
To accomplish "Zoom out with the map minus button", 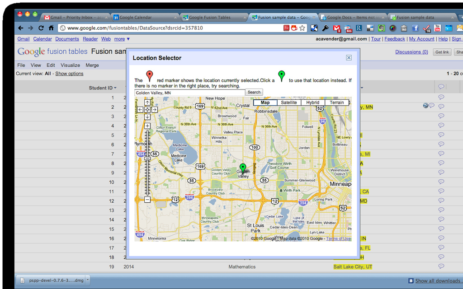I will 147,200.
